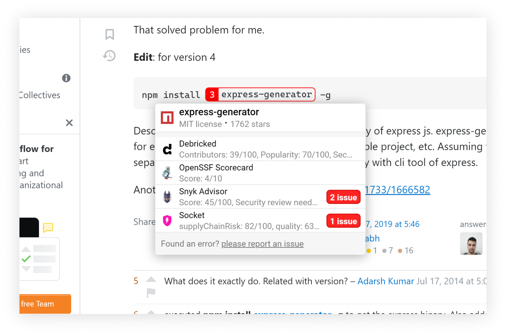Image resolution: width=506 pixels, height=335 pixels.
Task: Follow the please report an issue link
Action: pyautogui.click(x=262, y=244)
